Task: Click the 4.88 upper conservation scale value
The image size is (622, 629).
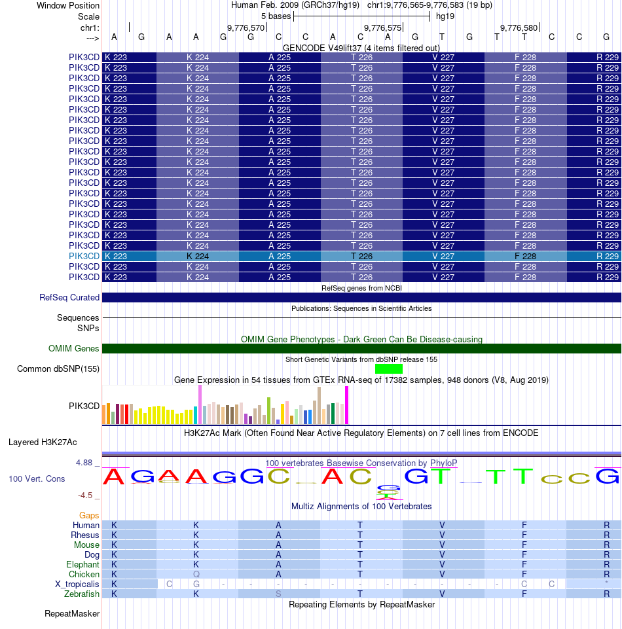Action: point(84,463)
